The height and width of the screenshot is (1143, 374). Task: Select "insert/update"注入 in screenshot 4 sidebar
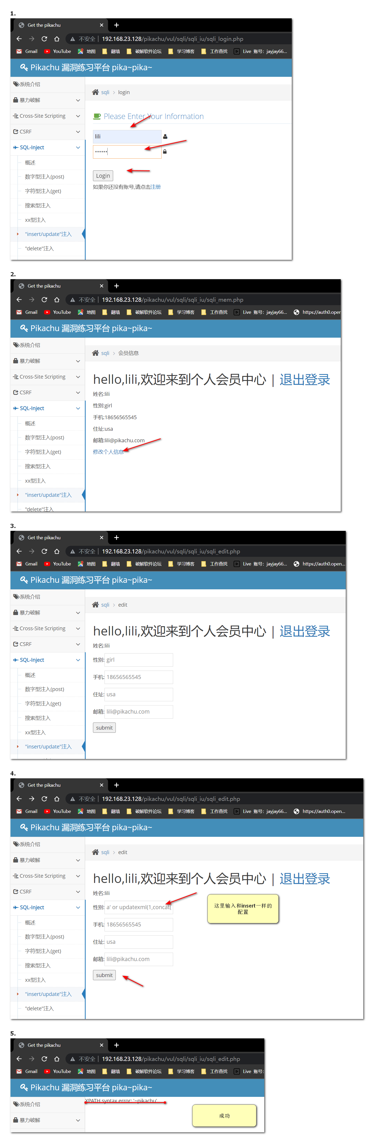click(48, 994)
